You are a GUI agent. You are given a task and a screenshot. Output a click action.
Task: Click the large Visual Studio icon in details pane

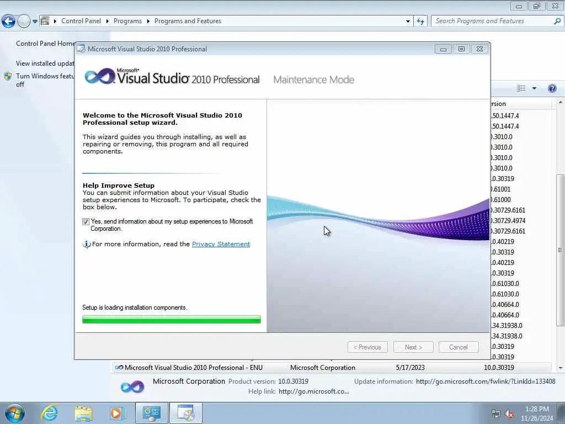click(x=132, y=387)
